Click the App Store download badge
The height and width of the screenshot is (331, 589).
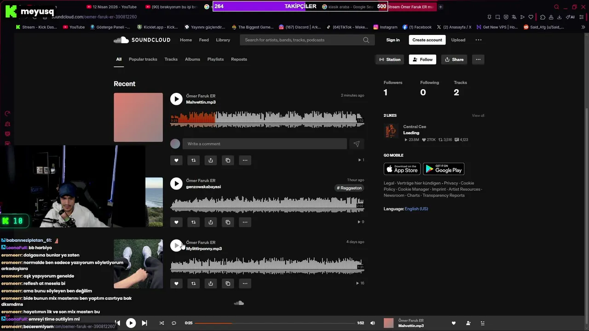pos(402,169)
